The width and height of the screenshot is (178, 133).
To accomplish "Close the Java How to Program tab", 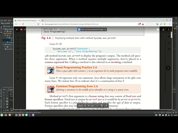I will click(x=39, y=21).
